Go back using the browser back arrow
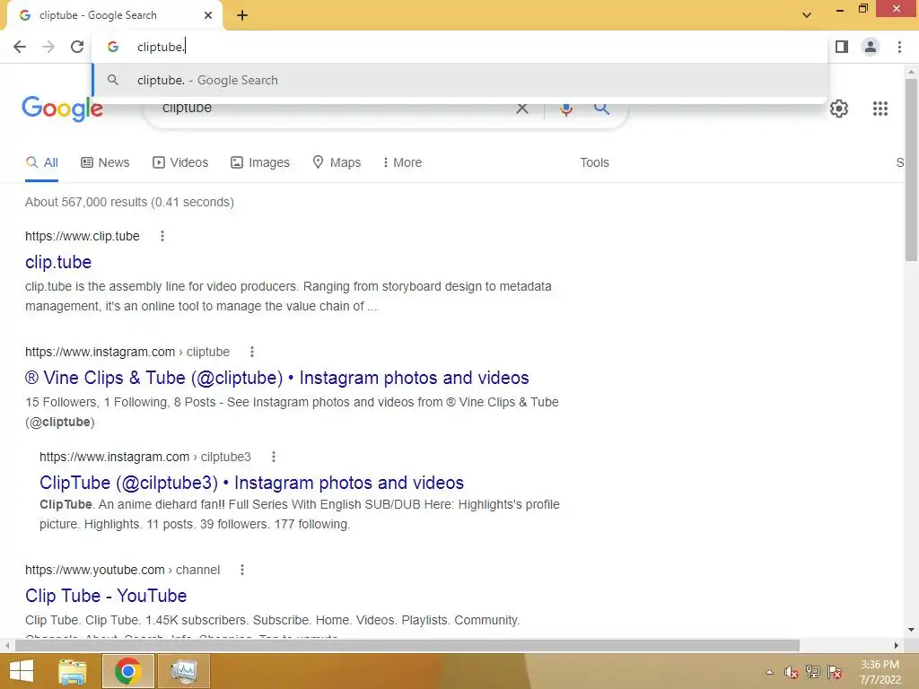919x689 pixels. click(x=20, y=47)
